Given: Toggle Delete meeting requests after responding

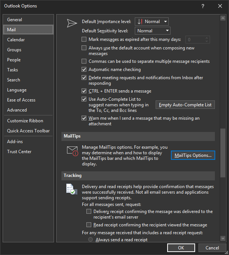Looking at the screenshot, I should coord(84,78).
